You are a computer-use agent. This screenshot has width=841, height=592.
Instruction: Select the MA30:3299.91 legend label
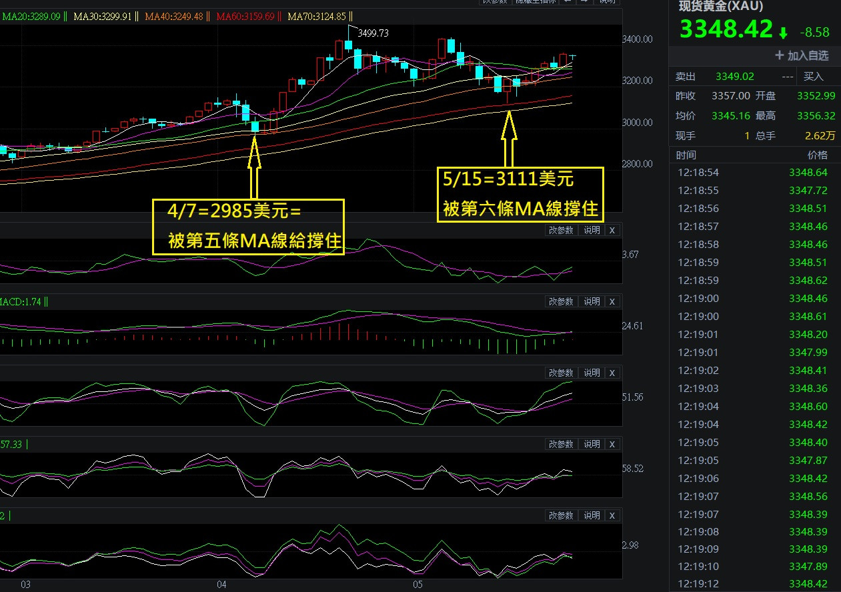[103, 16]
